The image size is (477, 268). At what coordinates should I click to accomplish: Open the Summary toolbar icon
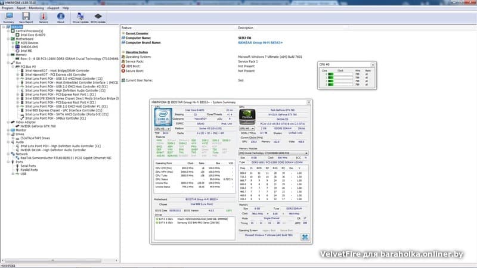[x=9, y=18]
